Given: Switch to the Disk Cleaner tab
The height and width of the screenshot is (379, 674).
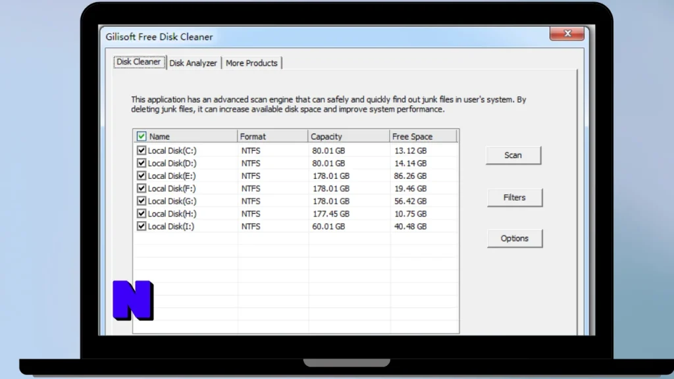Looking at the screenshot, I should coord(139,62).
